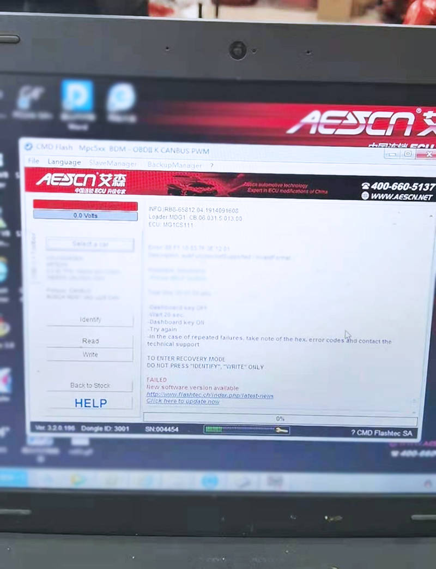Viewport: 436px width, 569px height.
Task: Open the blue square desktop shortcut icon
Action: [77, 97]
